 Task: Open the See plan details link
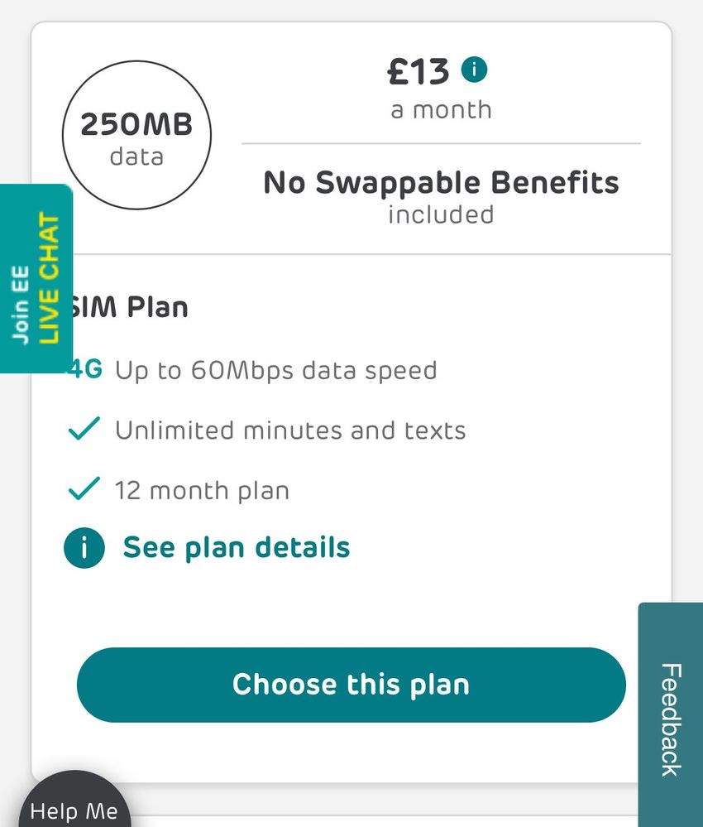point(237,547)
